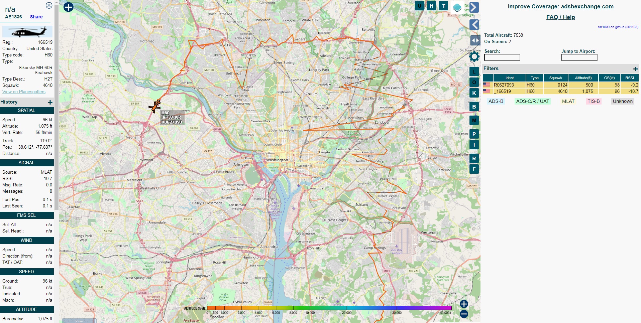Click the WIND section header
The image size is (641, 323).
pyautogui.click(x=27, y=240)
